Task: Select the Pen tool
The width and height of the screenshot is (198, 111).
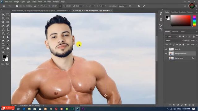Action: point(8,41)
